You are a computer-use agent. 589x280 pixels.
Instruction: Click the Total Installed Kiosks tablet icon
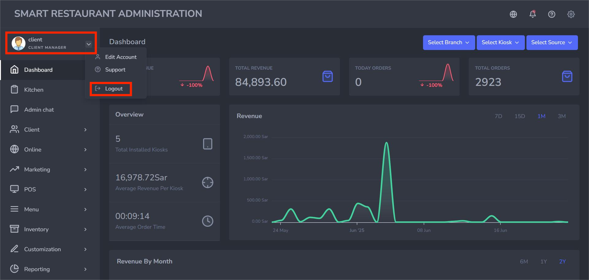(208, 144)
